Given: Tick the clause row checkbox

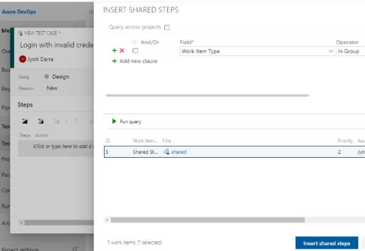Looking at the screenshot, I should point(135,51).
